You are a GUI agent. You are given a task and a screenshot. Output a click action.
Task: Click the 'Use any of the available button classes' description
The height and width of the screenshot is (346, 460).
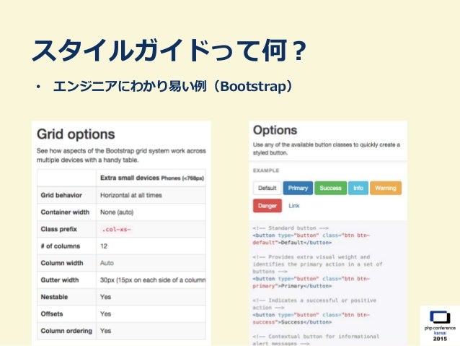coord(327,149)
